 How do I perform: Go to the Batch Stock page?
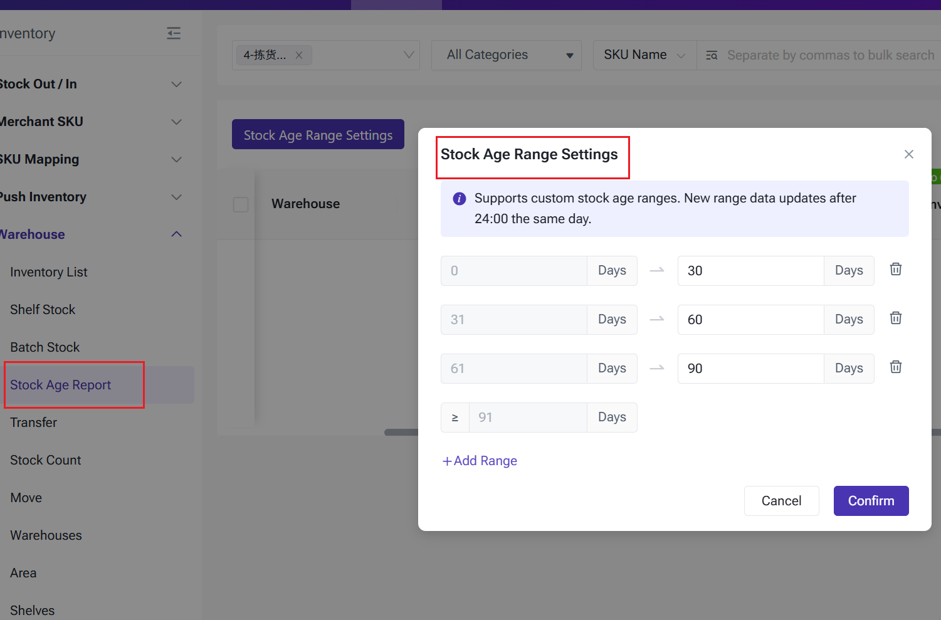point(45,347)
